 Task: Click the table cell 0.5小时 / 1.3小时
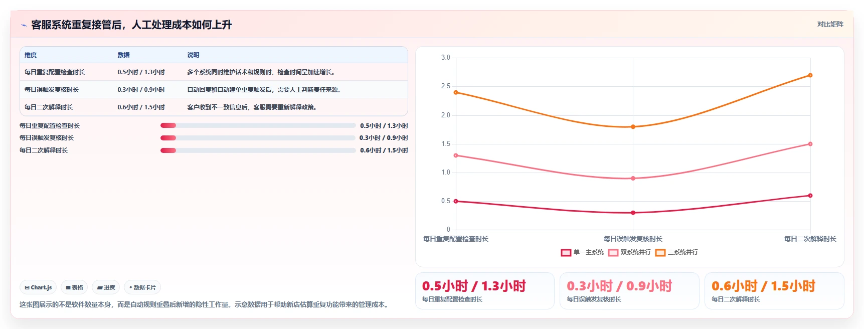[141, 72]
